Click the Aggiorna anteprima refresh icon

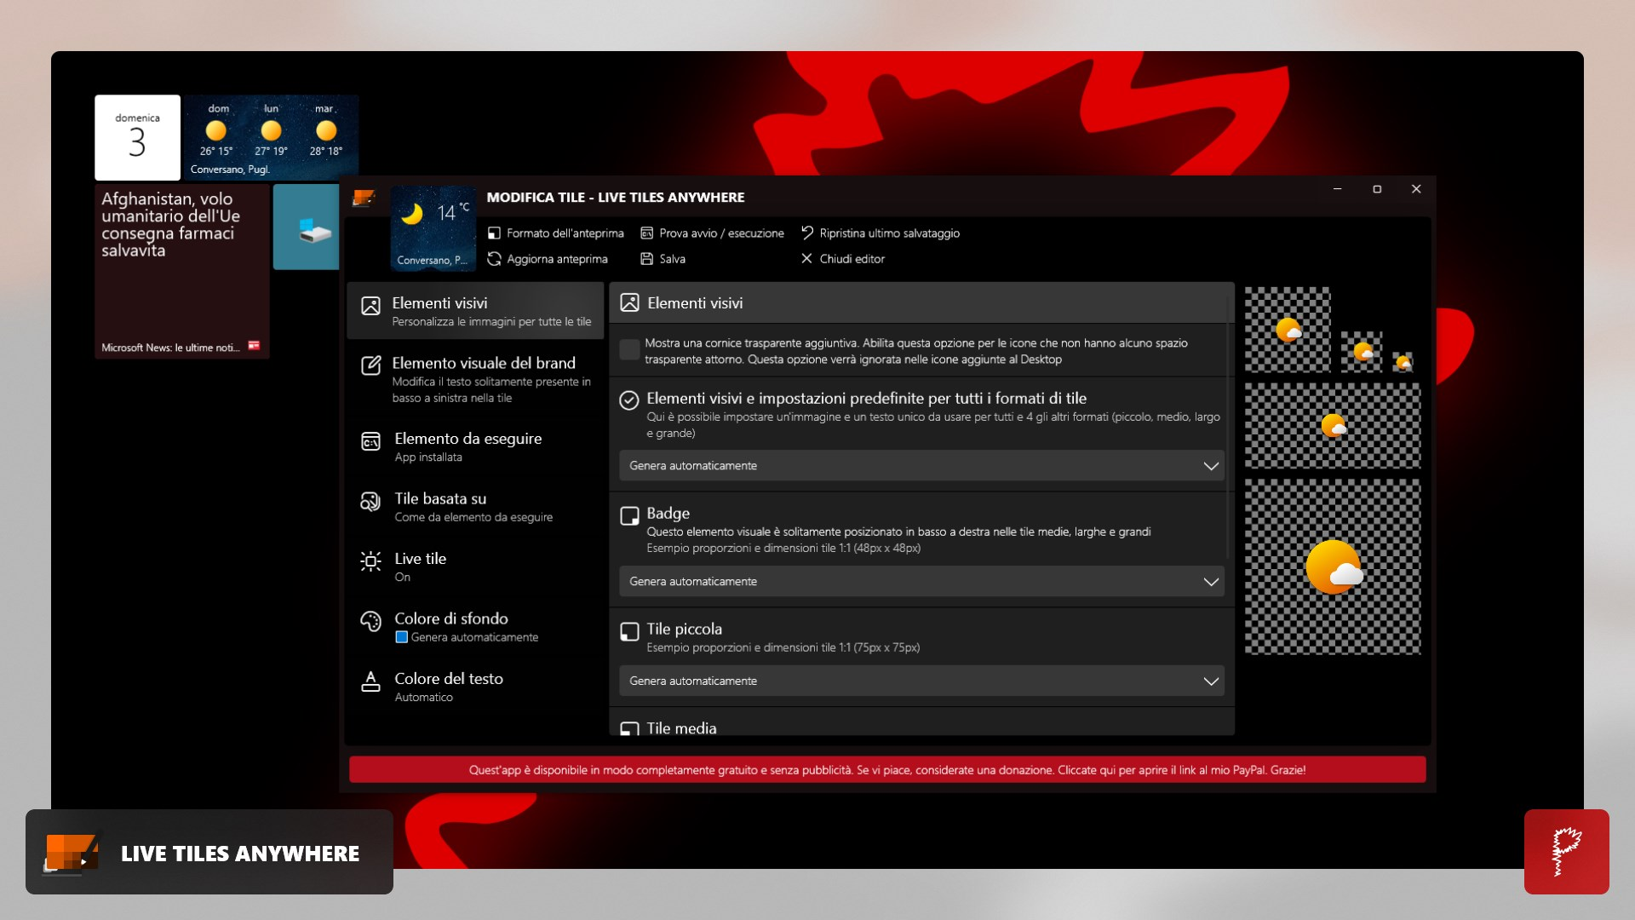click(x=494, y=259)
